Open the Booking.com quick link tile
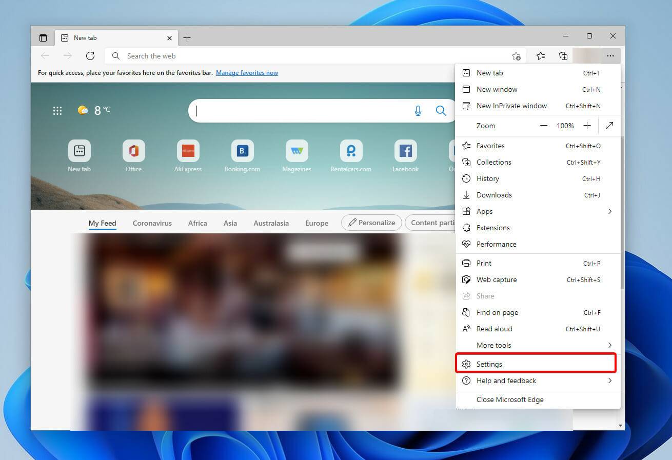This screenshot has height=460, width=672. coord(242,156)
